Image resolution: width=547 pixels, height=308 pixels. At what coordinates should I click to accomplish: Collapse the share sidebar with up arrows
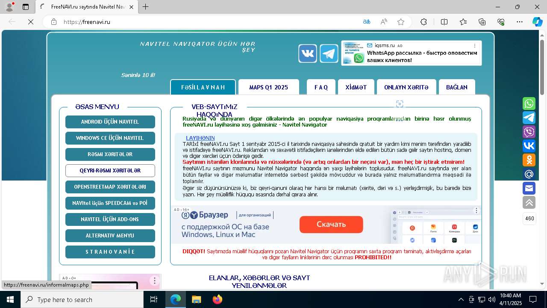[529, 202]
